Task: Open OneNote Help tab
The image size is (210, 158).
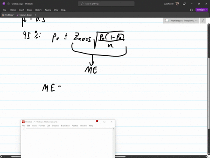Action: click(63, 10)
